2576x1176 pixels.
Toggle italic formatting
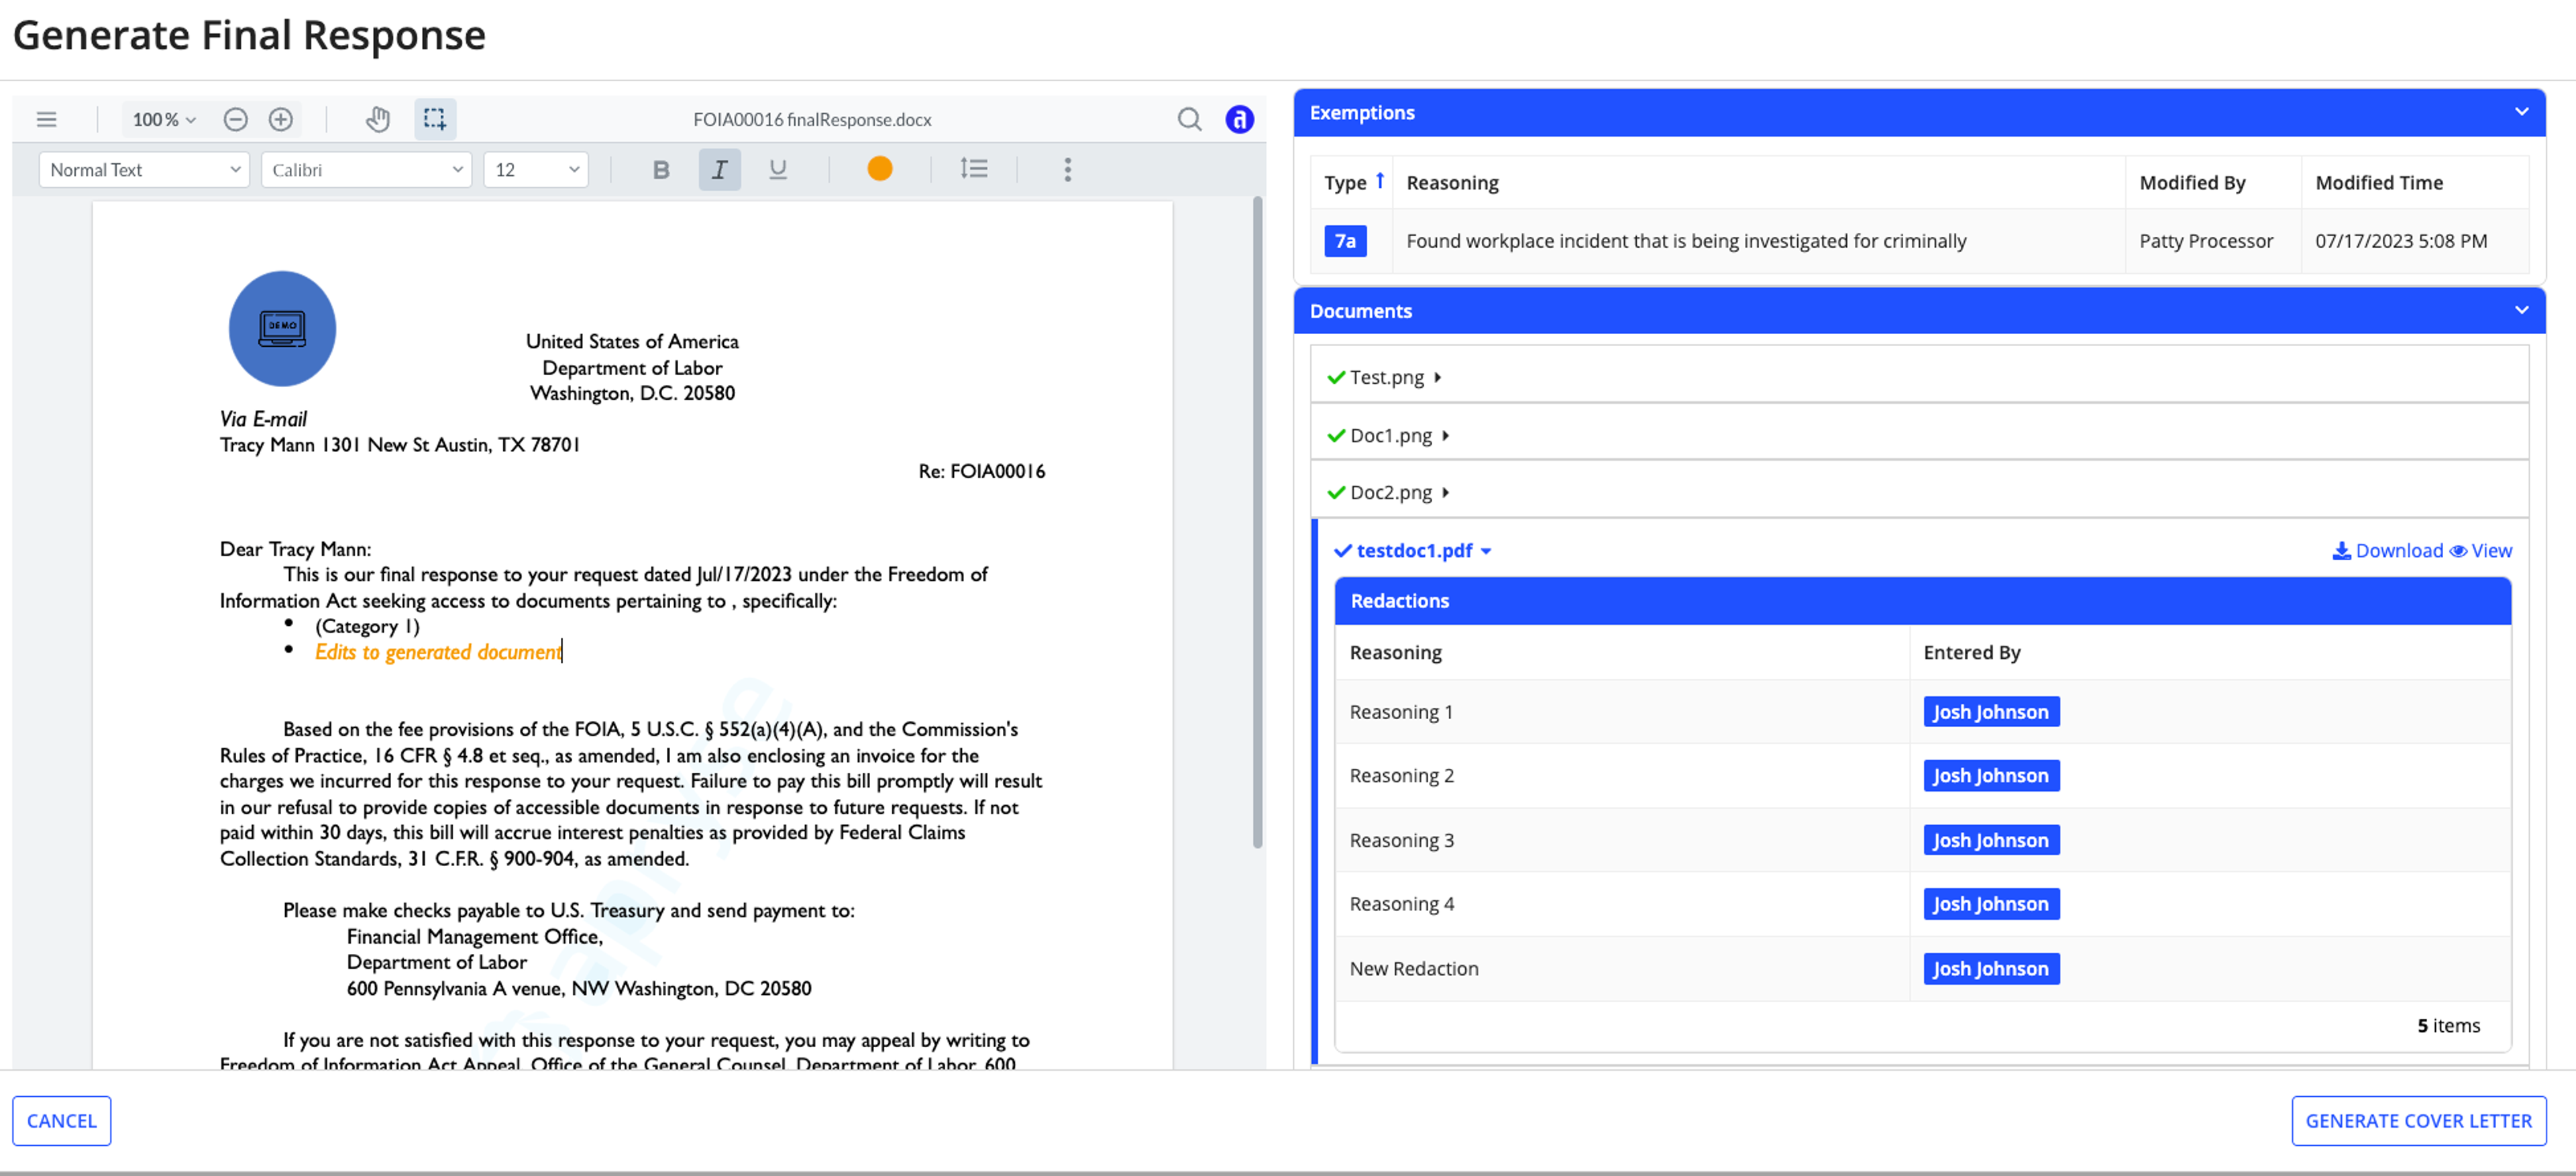tap(720, 170)
